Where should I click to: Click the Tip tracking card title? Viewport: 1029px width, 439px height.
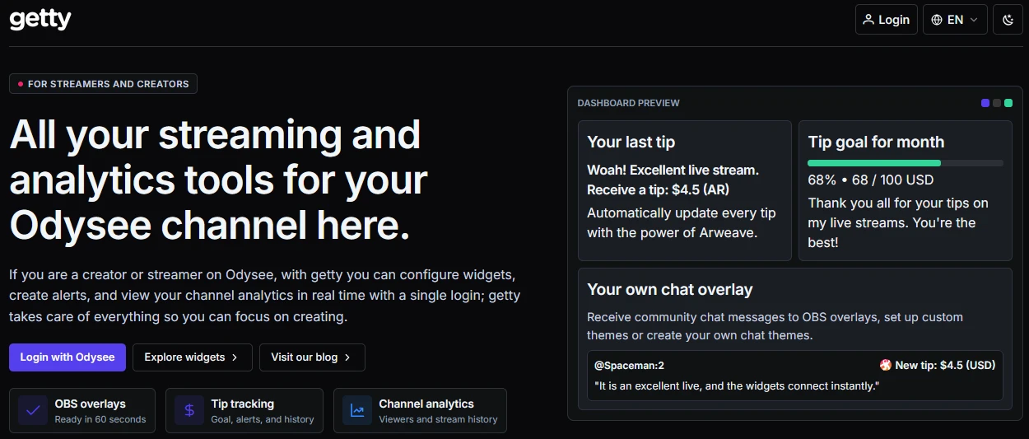coord(242,404)
